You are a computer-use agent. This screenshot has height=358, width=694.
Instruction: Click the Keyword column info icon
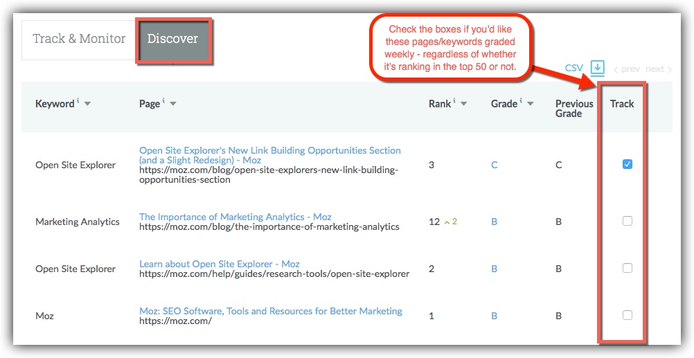(x=78, y=101)
